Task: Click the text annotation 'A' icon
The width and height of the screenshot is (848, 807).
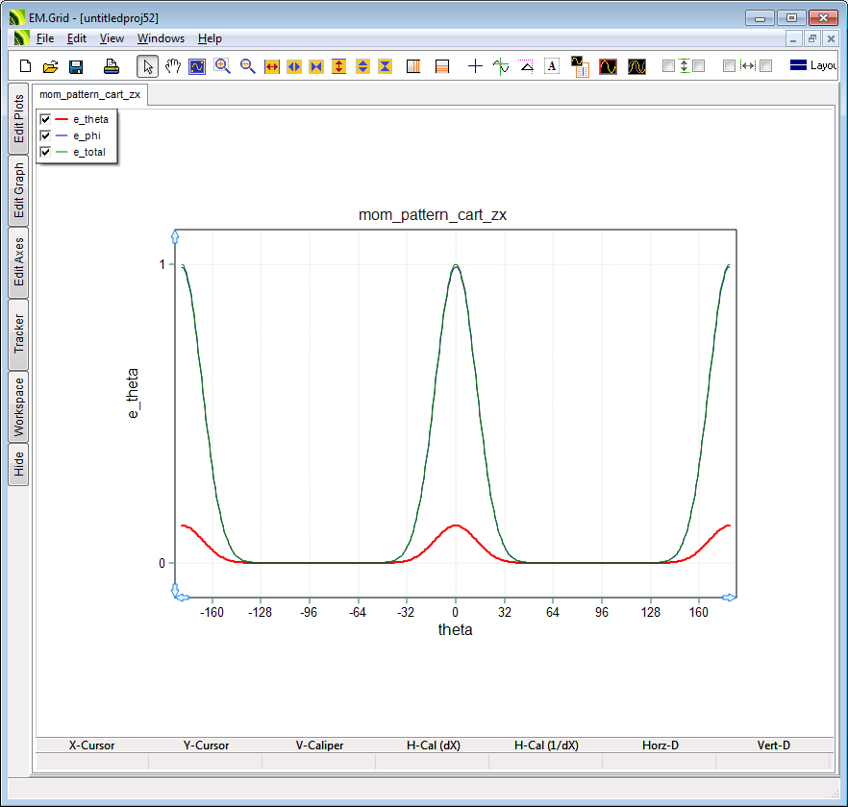Action: [552, 66]
